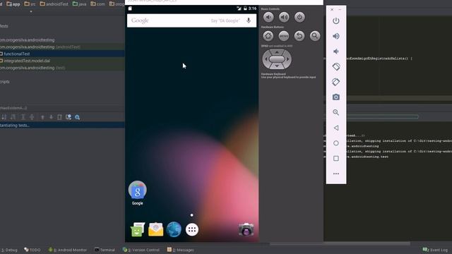
Task: Click the DPAD right arrow
Action: tap(287, 59)
